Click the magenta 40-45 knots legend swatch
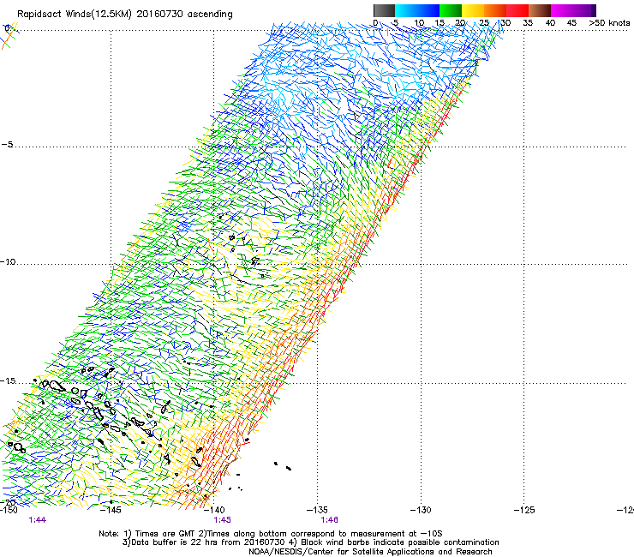Viewport: 634px width, 557px height. click(x=562, y=10)
